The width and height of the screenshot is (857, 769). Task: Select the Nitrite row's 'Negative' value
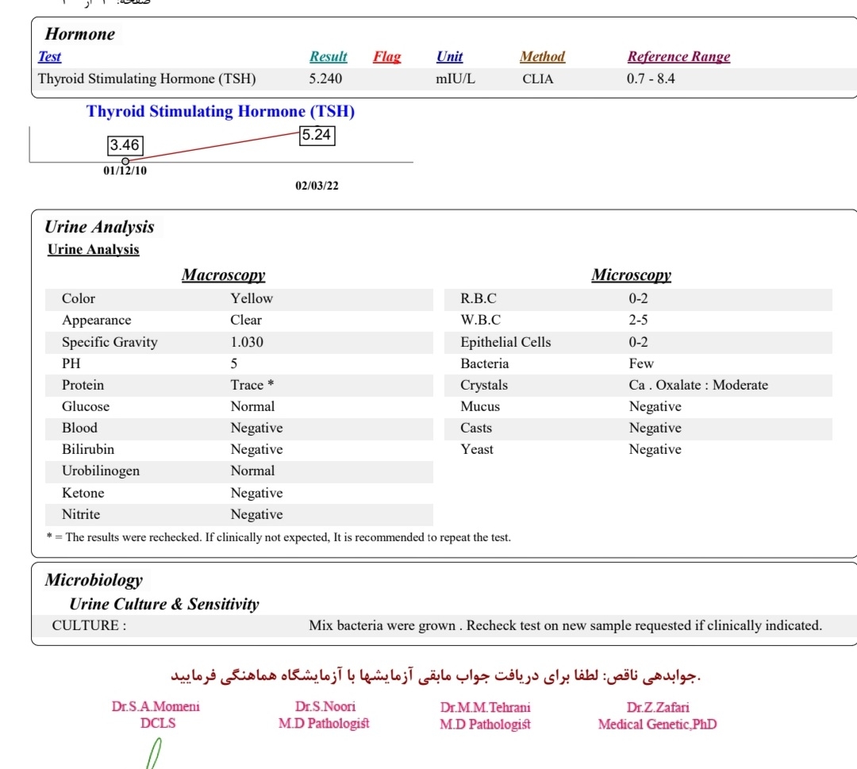pos(256,515)
